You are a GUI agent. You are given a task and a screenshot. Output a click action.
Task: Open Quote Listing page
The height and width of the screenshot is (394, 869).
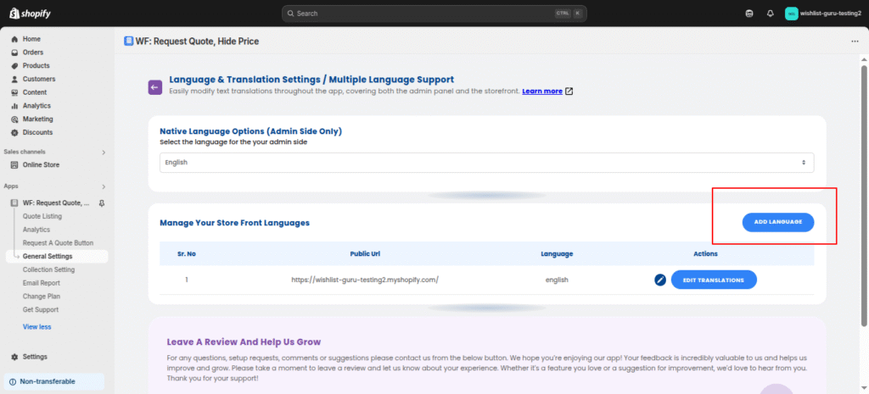42,216
